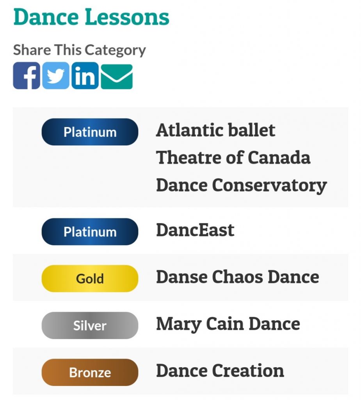Select the grey Silver badge

click(x=90, y=325)
